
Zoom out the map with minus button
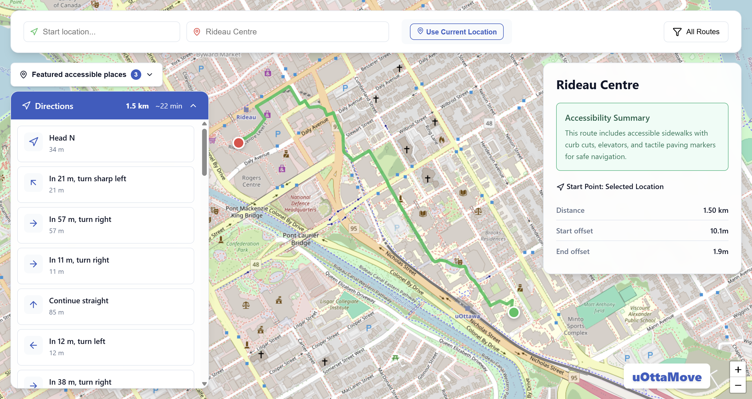pos(738,385)
